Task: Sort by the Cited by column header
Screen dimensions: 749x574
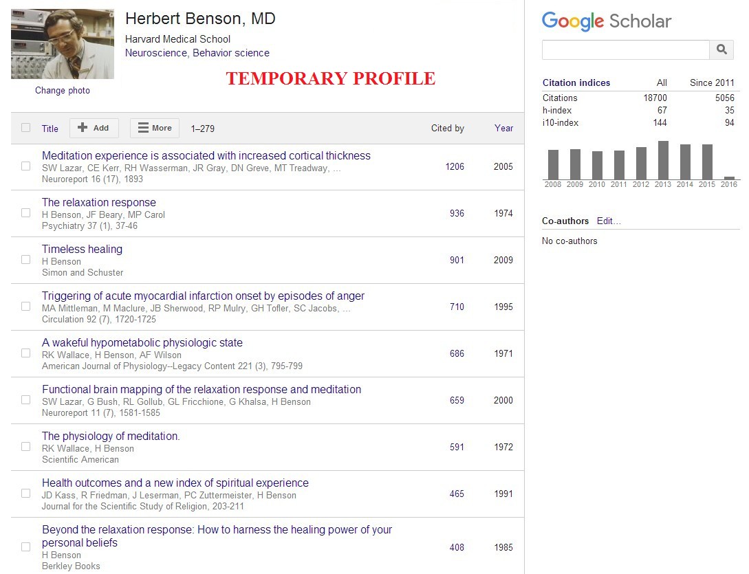Action: click(448, 128)
